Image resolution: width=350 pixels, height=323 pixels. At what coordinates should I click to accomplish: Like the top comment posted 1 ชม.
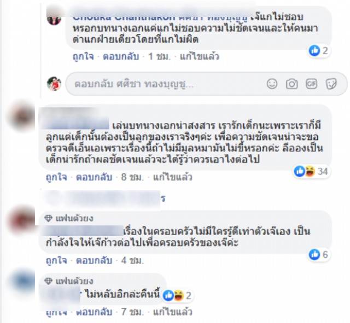(x=83, y=56)
